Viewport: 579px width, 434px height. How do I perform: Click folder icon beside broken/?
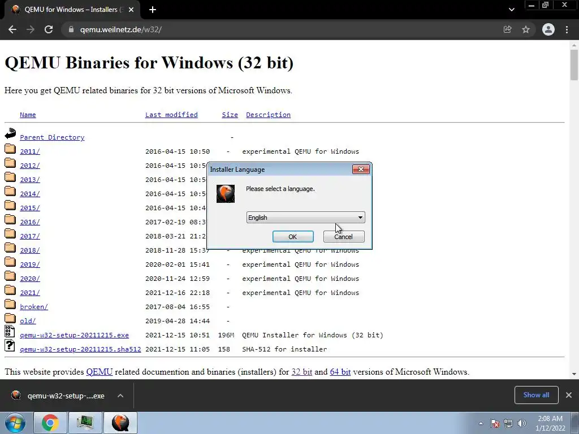[x=10, y=304]
